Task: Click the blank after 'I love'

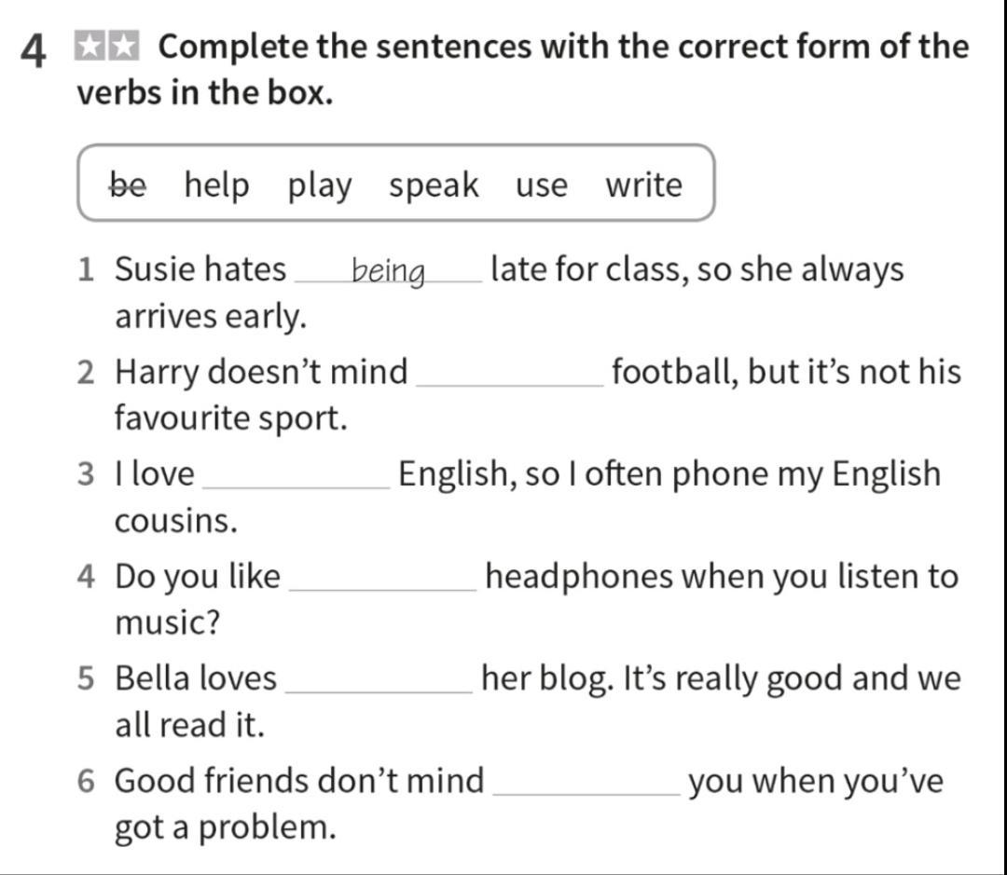Action: click(297, 478)
